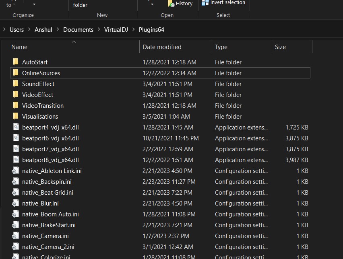Click the 3,987 KB size value
The image size is (343, 259).
pos(297,160)
